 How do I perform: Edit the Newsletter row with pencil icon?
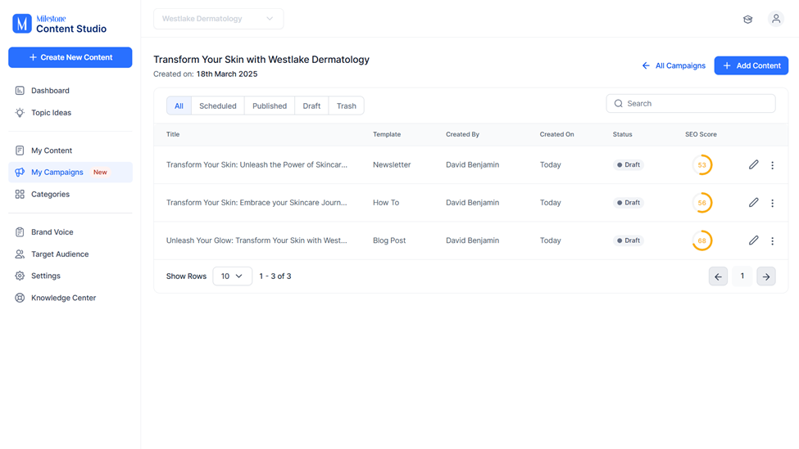coord(753,164)
